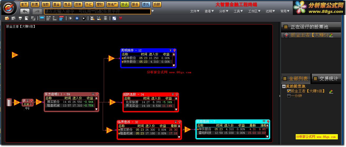
Task: Open the 工作区 menu
Action: click(254, 11)
